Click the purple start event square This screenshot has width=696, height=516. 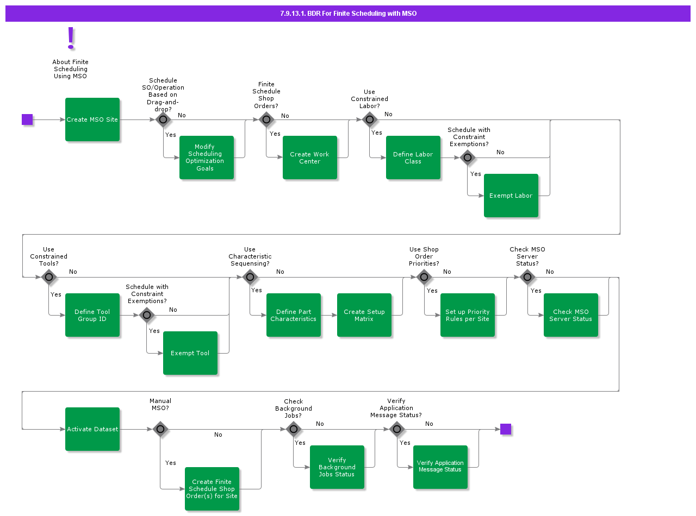(27, 119)
